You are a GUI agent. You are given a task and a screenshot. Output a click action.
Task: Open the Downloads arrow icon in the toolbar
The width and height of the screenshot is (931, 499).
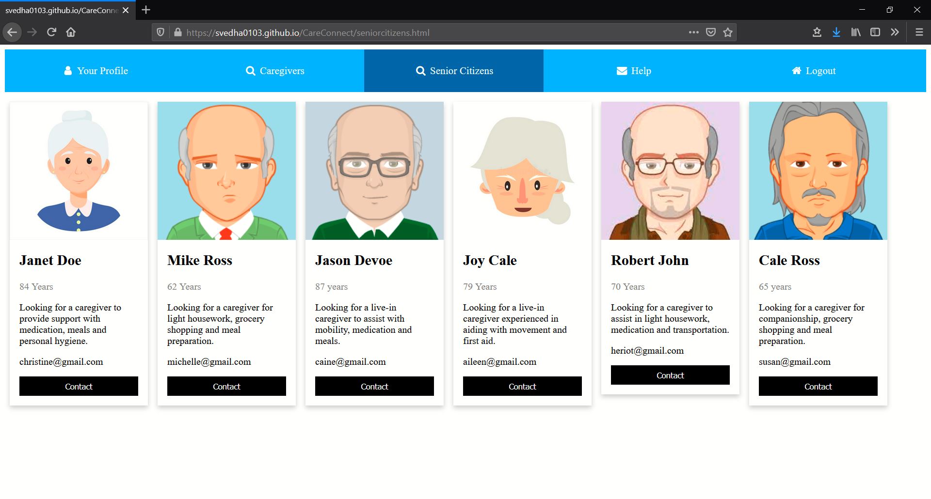[x=836, y=32]
